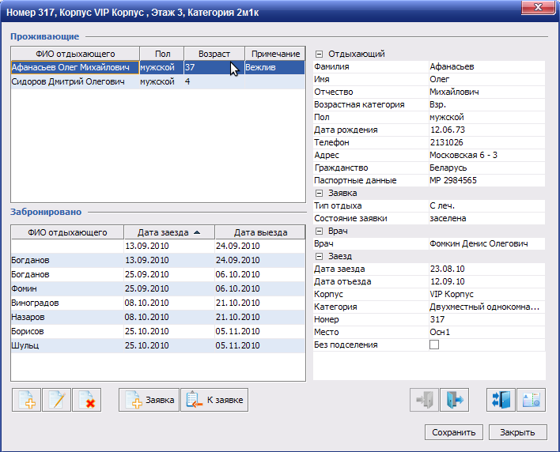
Task: Click the Дата отъезда value 12.09.10
Action: point(487,281)
